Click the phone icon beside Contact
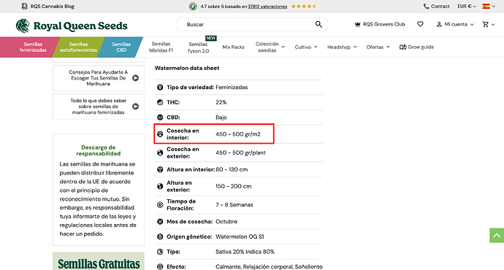 [x=427, y=7]
